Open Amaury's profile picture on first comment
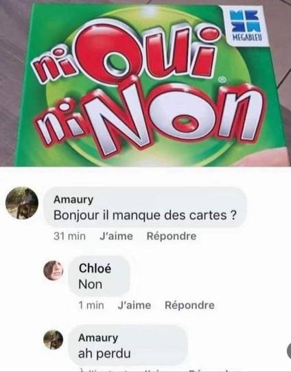 click(x=22, y=203)
